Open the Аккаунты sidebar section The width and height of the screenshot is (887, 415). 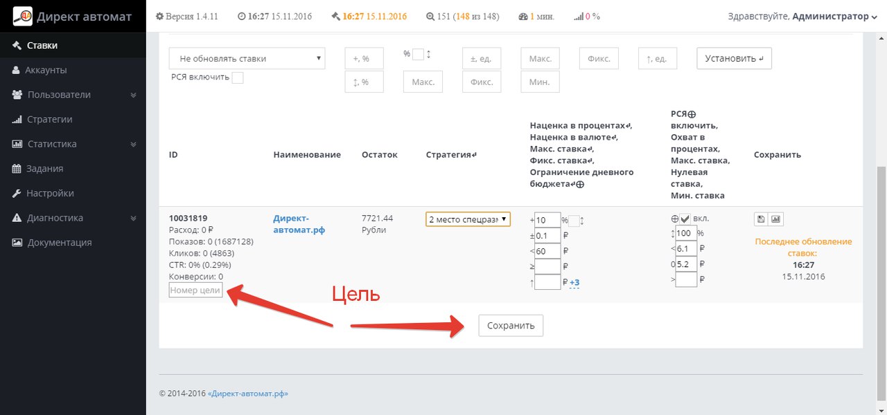coord(46,70)
